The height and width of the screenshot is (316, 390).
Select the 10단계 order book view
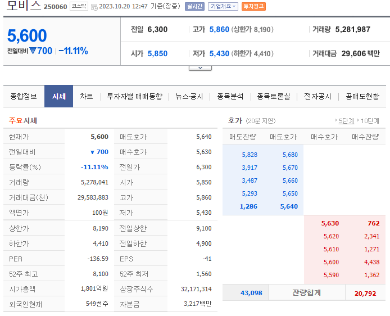point(370,121)
